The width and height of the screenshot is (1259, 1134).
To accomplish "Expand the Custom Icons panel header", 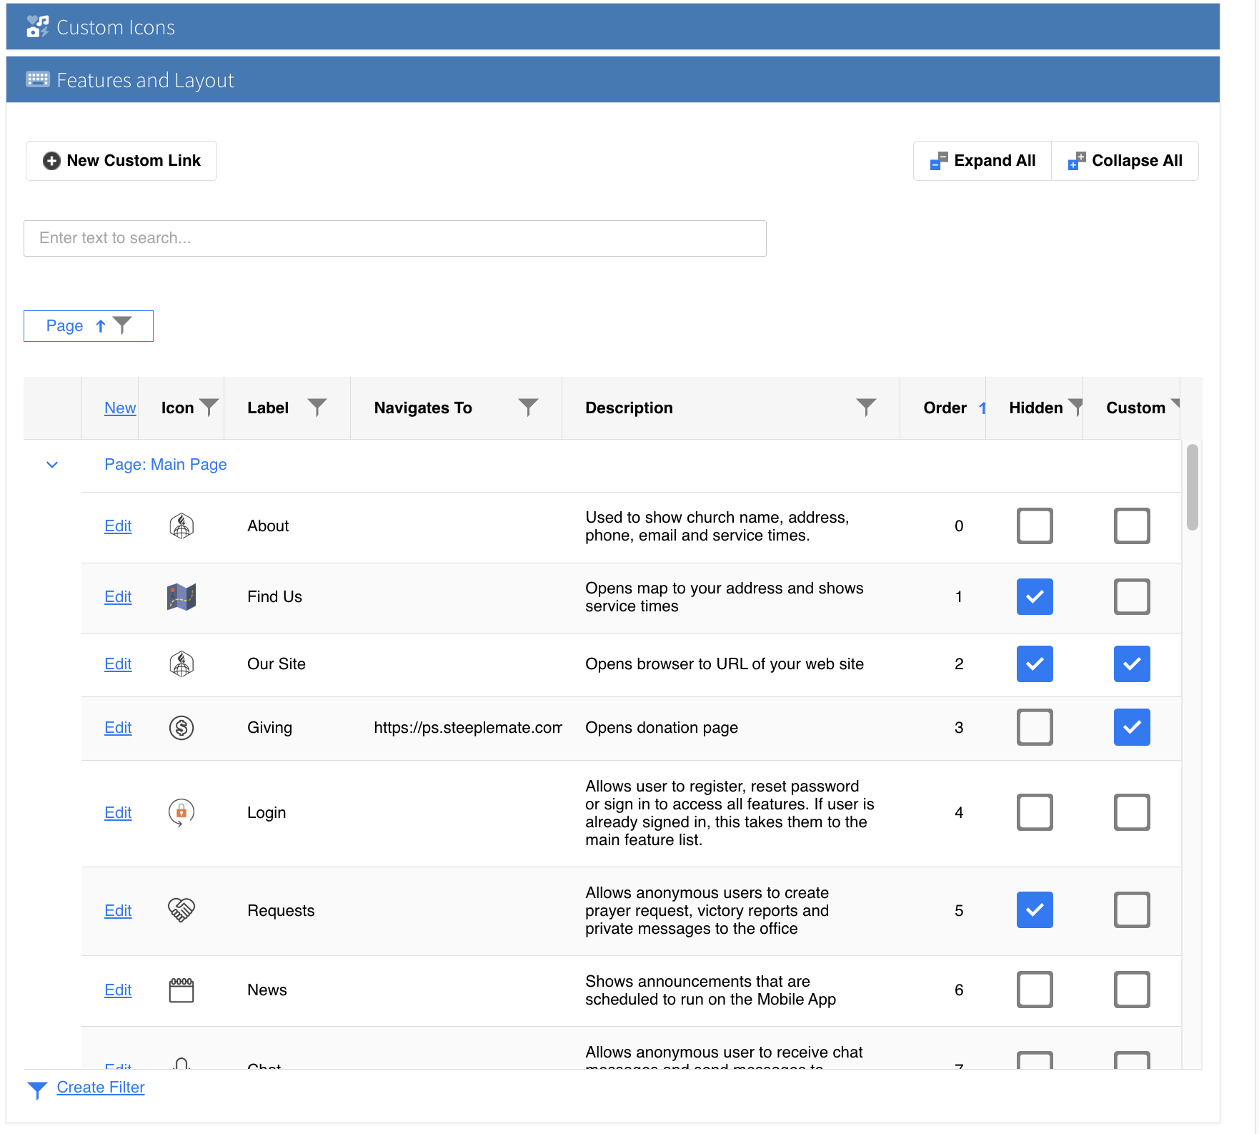I will [612, 26].
